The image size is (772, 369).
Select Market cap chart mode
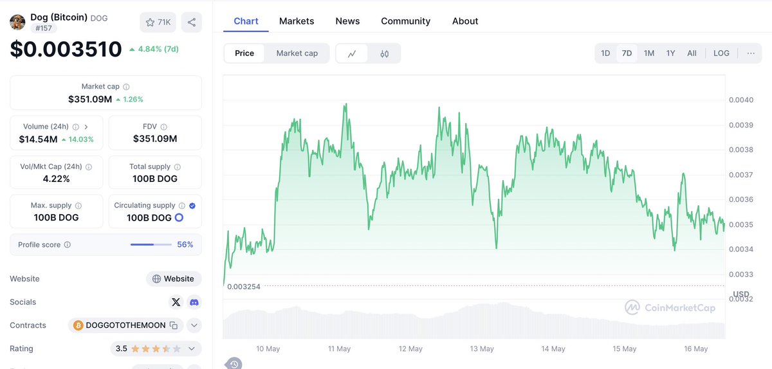pos(297,53)
